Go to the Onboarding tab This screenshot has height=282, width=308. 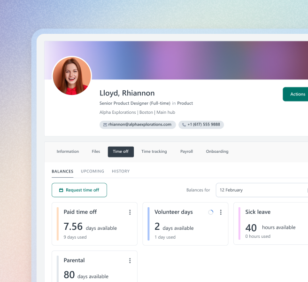click(217, 151)
